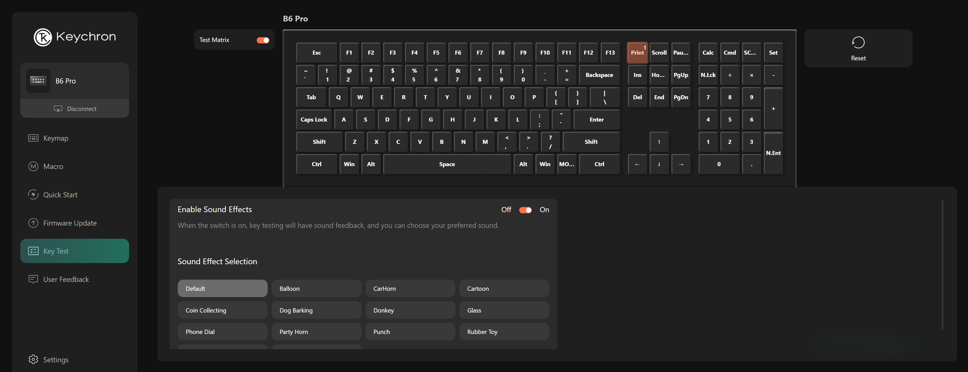Toggle the Test Matrix switch
The image size is (968, 372).
[263, 40]
